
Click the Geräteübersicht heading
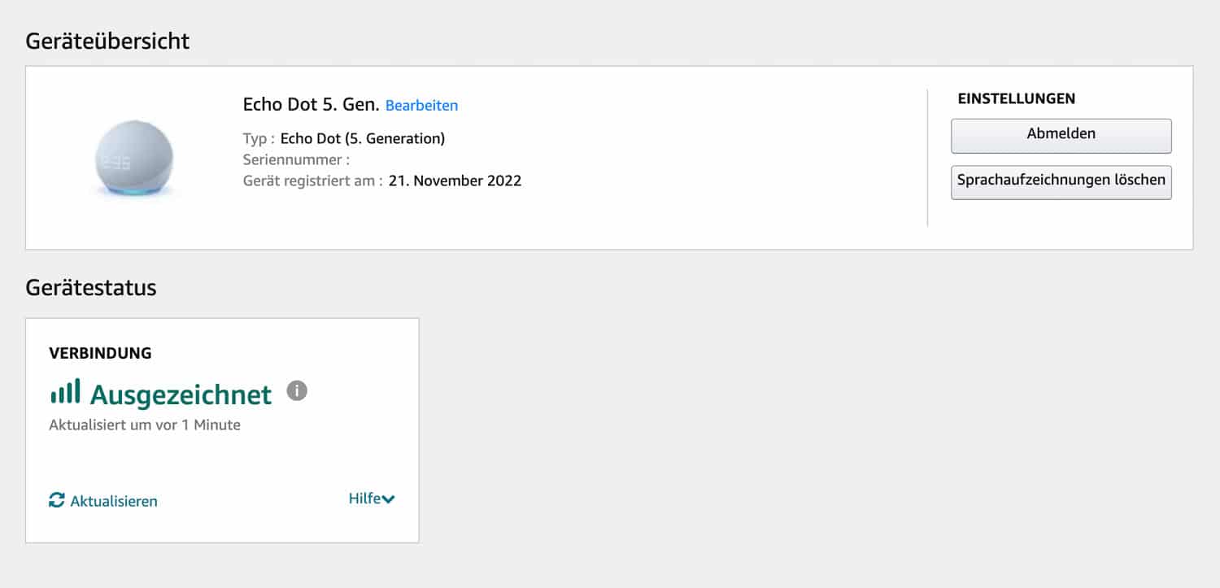107,41
